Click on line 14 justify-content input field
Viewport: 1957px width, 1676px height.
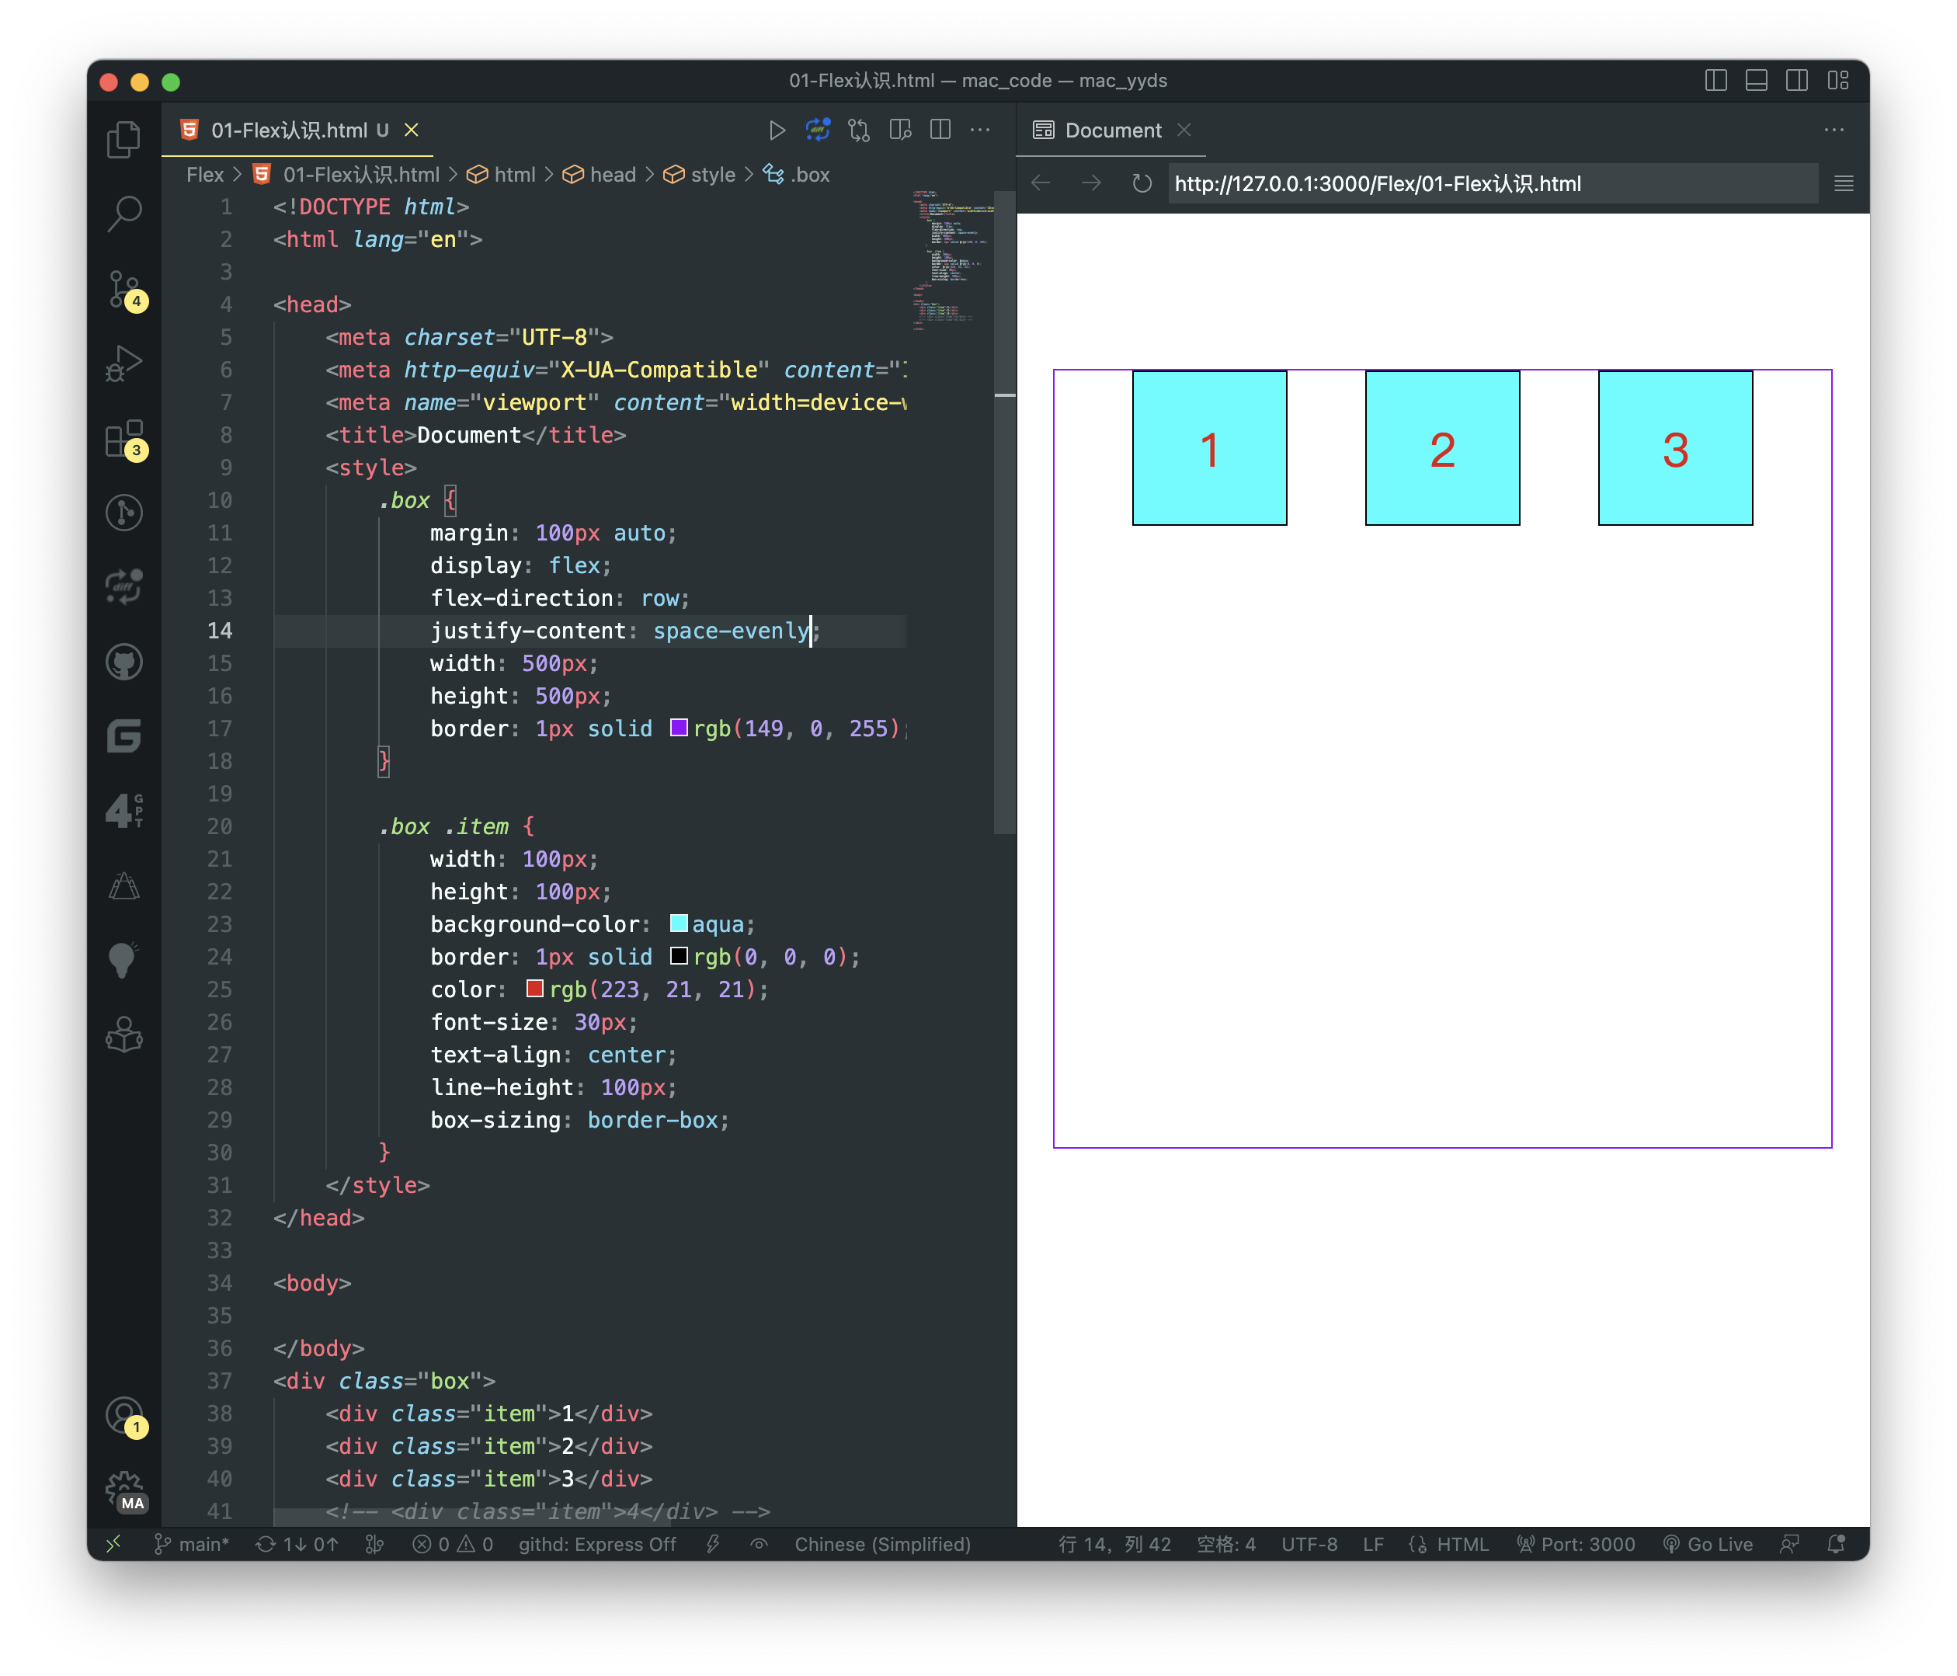click(732, 630)
